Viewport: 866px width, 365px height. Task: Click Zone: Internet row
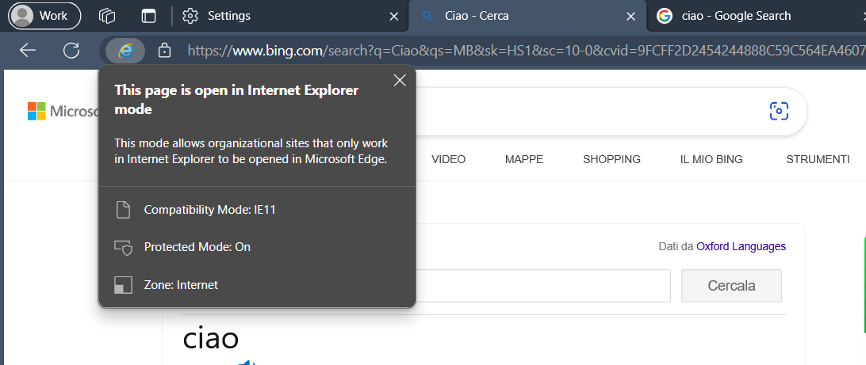click(x=258, y=285)
